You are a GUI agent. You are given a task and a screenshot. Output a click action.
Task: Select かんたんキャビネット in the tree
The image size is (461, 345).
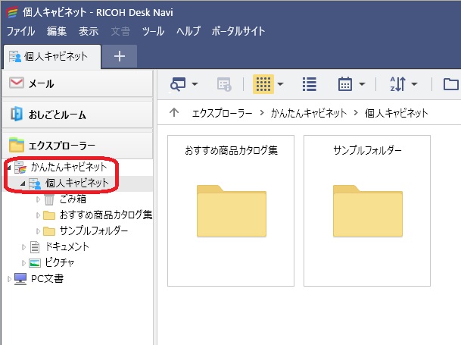click(69, 167)
